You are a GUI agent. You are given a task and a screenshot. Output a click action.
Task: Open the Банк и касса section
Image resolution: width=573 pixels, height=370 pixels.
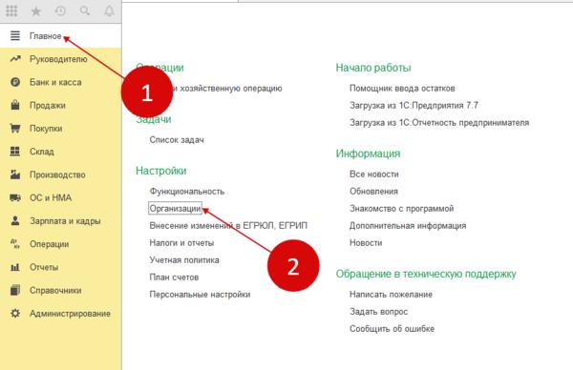(55, 82)
